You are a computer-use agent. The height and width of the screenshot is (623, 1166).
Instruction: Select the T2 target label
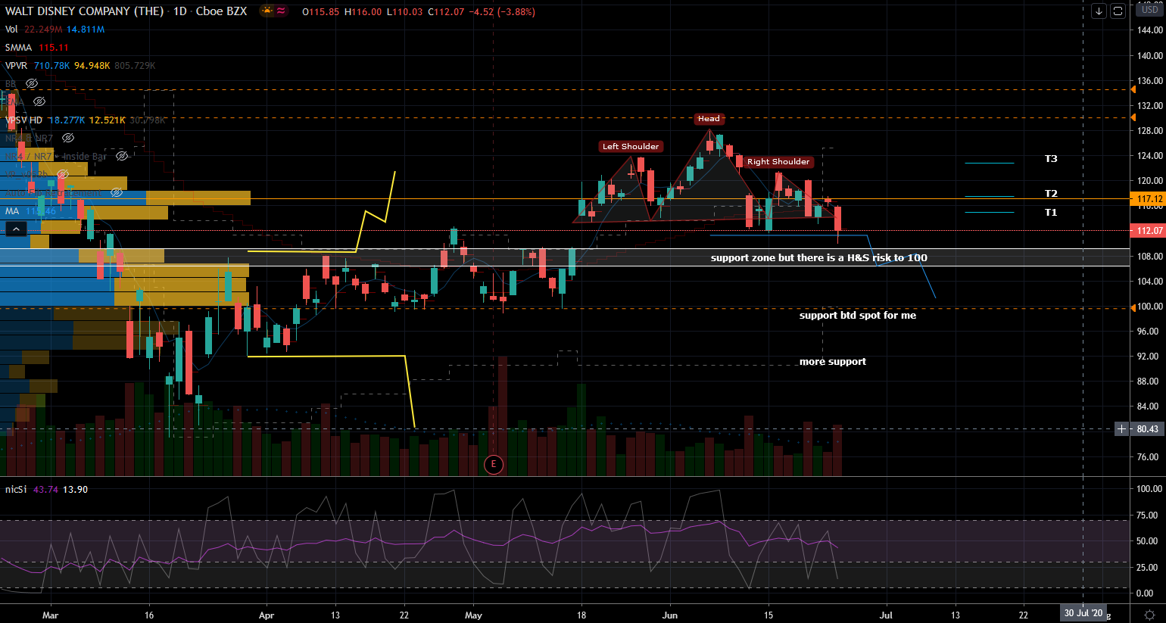coord(1051,194)
